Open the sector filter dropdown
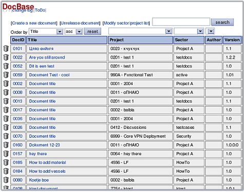This screenshot has height=192, width=244. pyautogui.click(x=189, y=31)
